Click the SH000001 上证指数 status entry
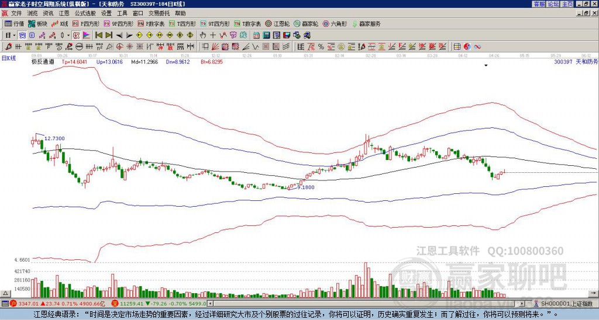The image size is (599, 320). pos(563,304)
